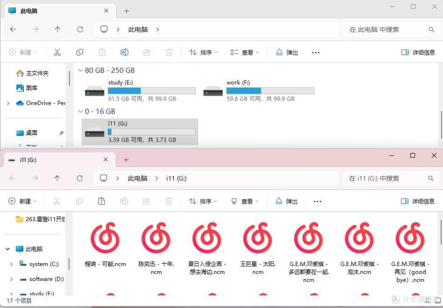Screen dimensions: 443x308
Task: Open 主文件夹 in the sidebar
Action: 32,73
